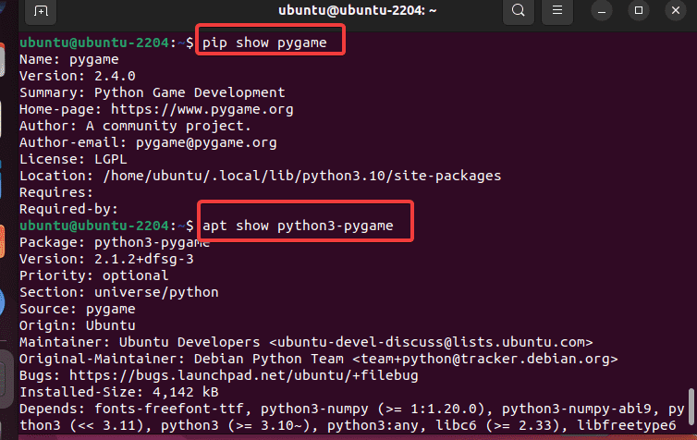Image resolution: width=697 pixels, height=440 pixels.
Task: Click window title ubuntu@ubuntu-2204: ~
Action: tap(358, 10)
